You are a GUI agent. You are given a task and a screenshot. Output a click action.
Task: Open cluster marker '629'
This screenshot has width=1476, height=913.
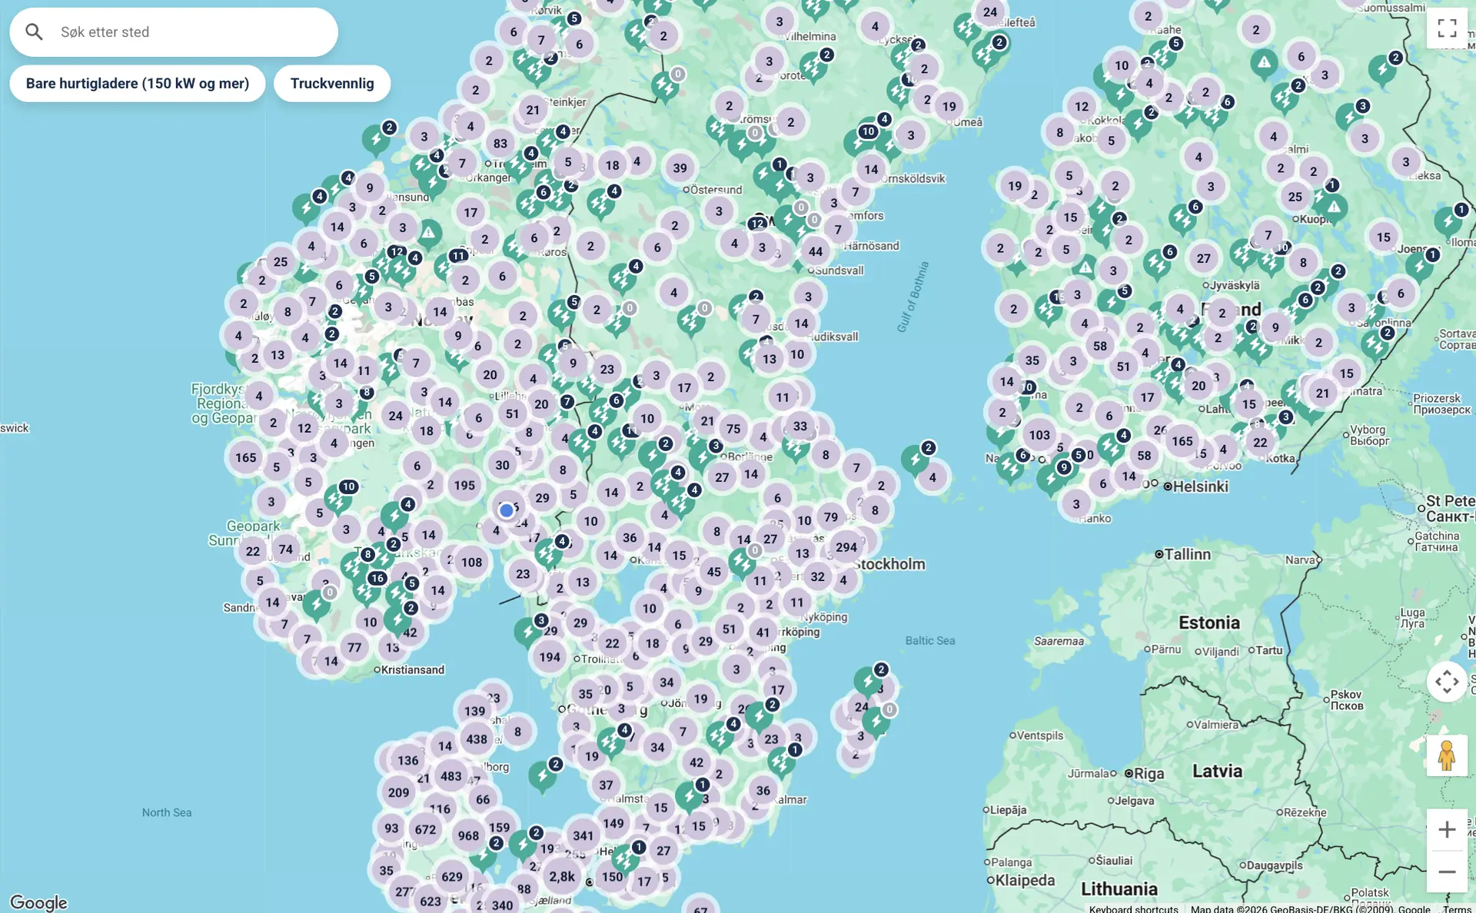[x=452, y=876]
